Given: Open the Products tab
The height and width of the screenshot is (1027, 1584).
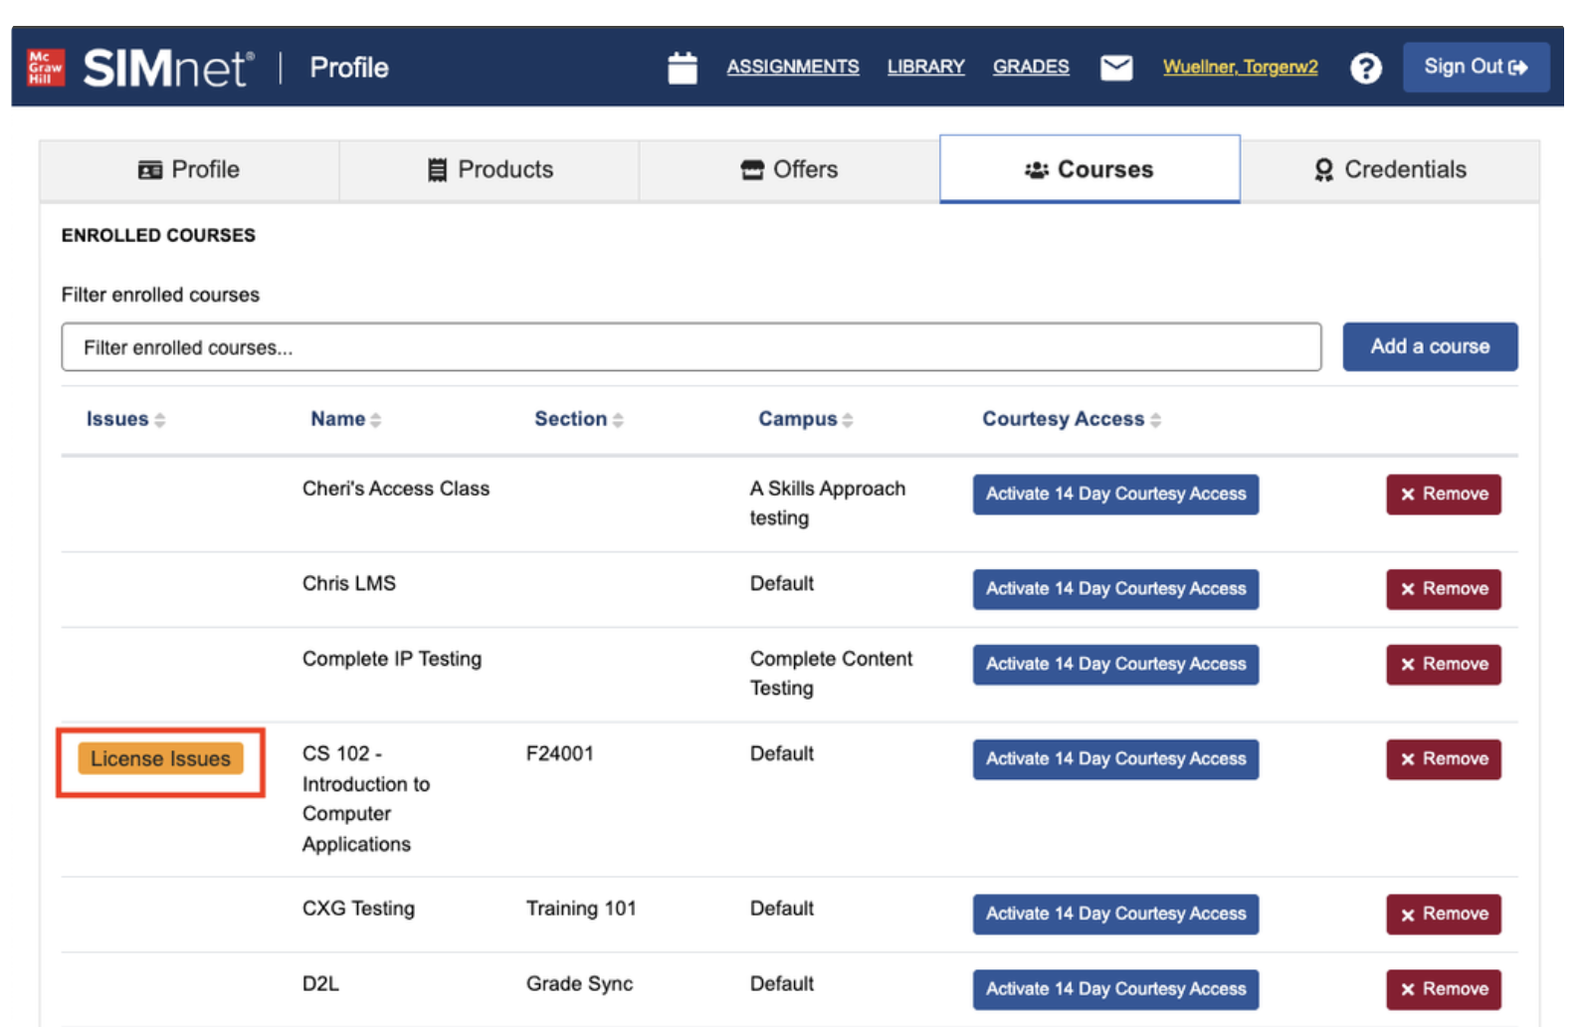Looking at the screenshot, I should [490, 170].
